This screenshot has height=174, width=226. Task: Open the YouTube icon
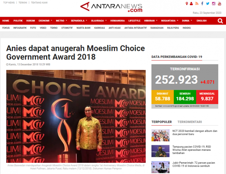click(x=220, y=4)
